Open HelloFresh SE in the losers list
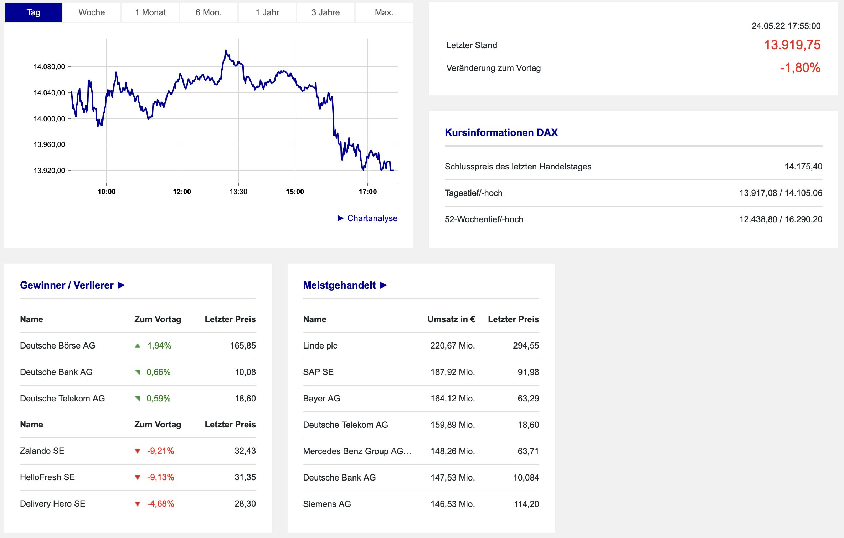This screenshot has width=844, height=538. [47, 477]
